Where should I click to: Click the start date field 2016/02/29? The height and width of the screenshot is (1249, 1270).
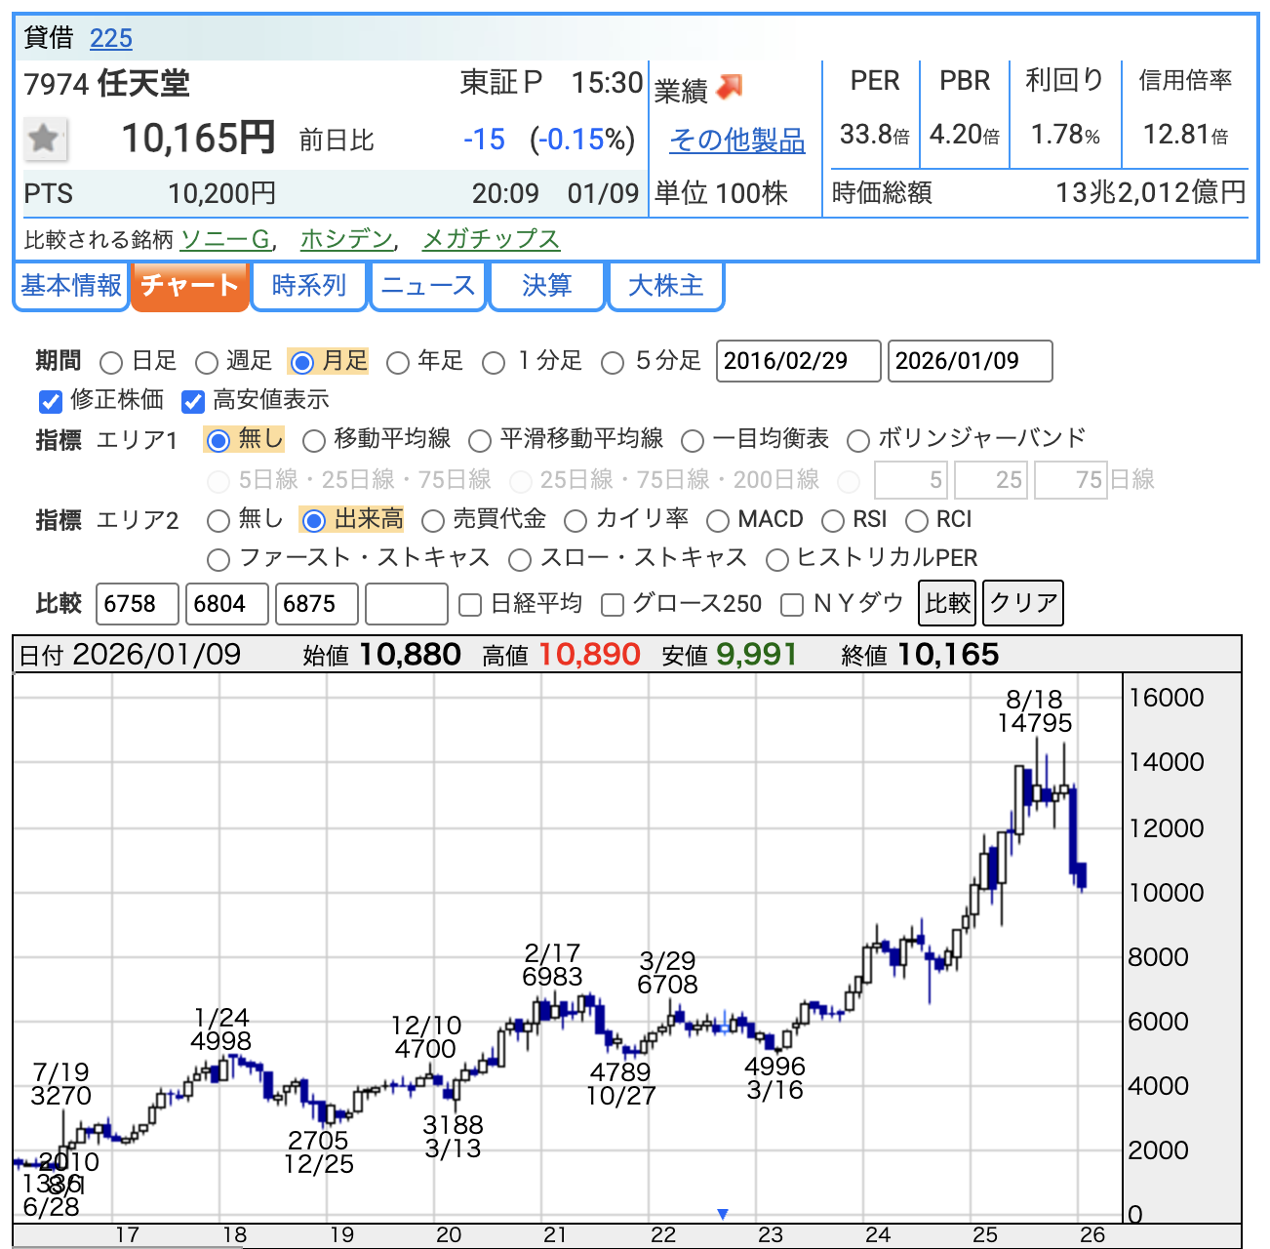point(798,361)
